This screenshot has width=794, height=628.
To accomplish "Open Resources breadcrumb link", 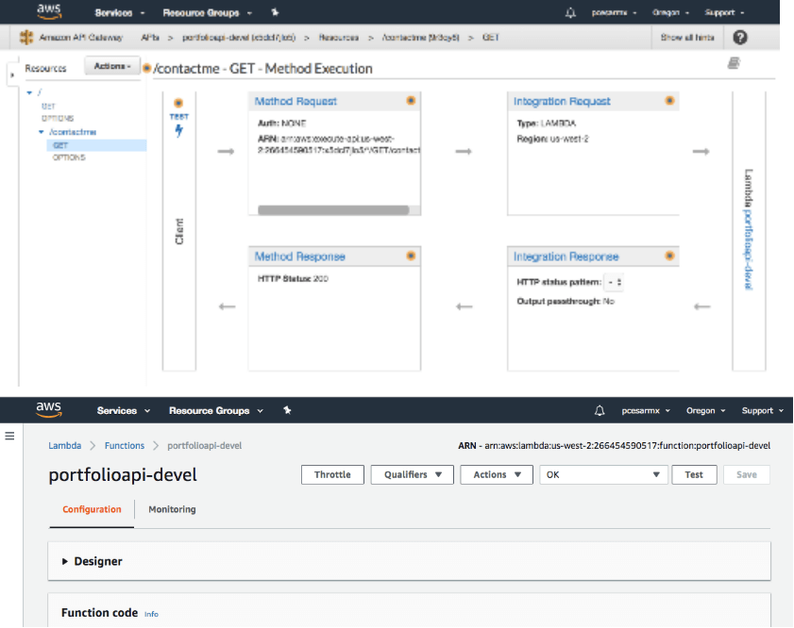I will pos(339,38).
